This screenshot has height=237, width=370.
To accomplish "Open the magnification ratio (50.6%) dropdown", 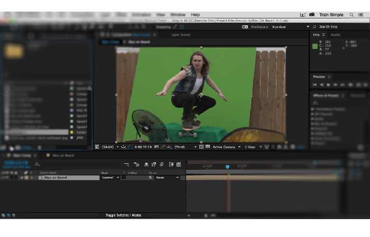I will [110, 147].
